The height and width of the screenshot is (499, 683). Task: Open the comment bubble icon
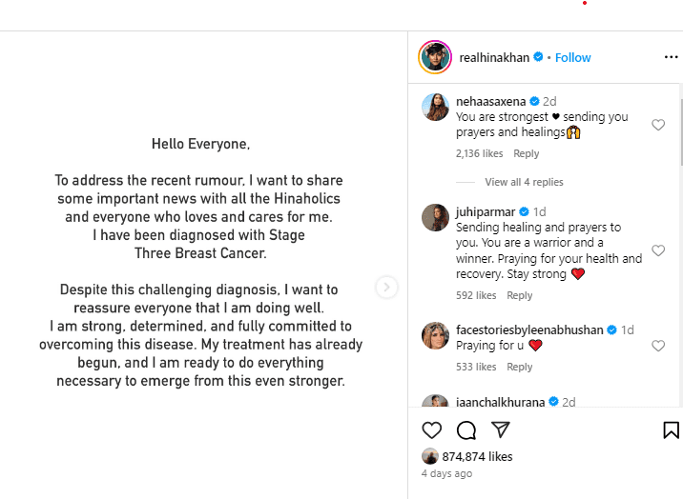(466, 429)
